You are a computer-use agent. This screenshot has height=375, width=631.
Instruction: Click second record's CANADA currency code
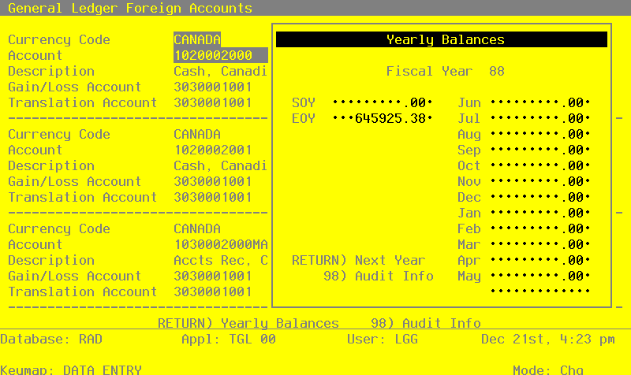click(x=197, y=134)
